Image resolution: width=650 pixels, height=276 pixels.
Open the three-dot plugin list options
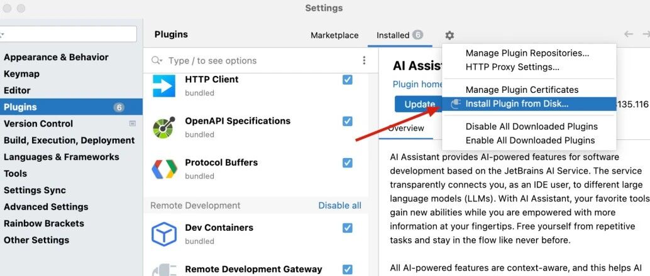click(364, 60)
